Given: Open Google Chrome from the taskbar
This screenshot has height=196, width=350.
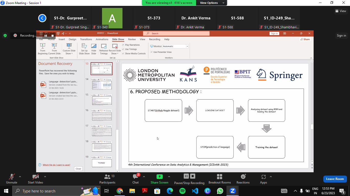Looking at the screenshot, I should click(x=120, y=191).
